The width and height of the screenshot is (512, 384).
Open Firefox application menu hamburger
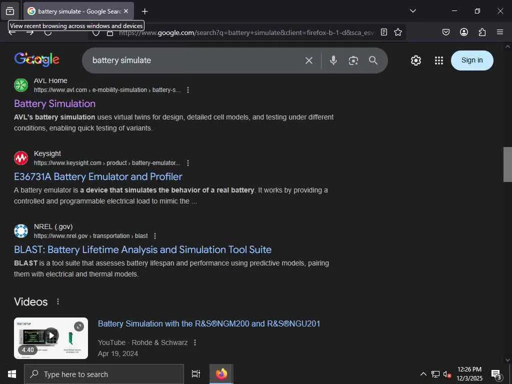click(x=499, y=32)
